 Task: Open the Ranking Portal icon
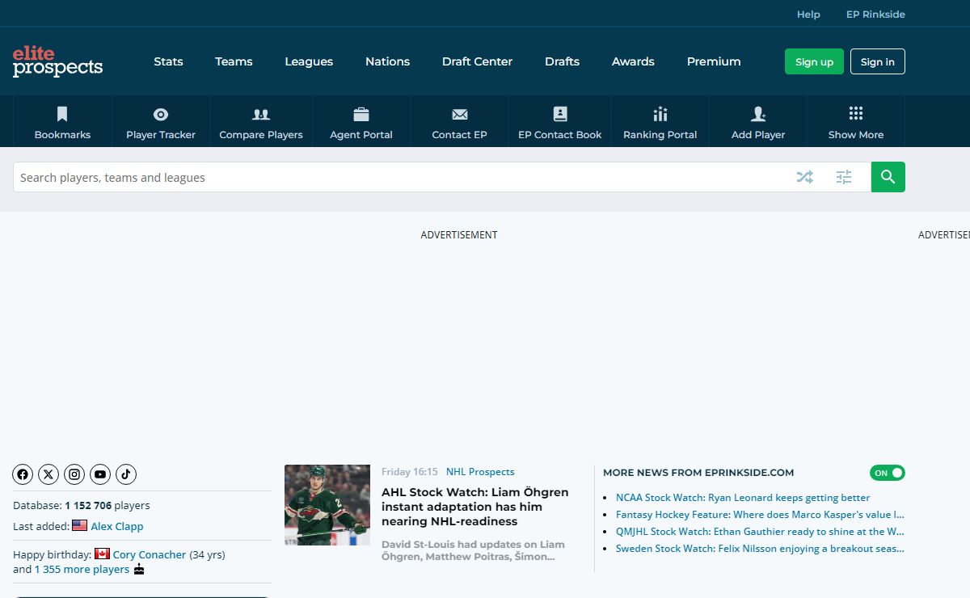coord(660,114)
